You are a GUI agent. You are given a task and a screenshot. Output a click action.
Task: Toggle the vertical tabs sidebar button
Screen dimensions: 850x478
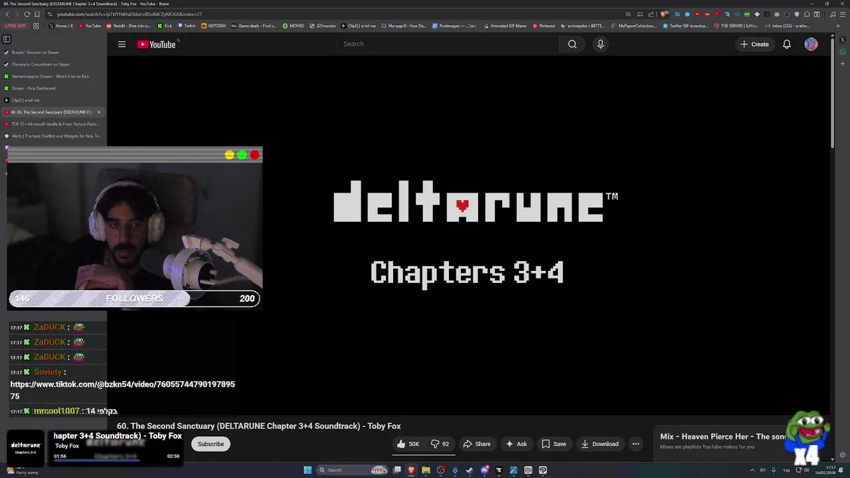(7, 39)
